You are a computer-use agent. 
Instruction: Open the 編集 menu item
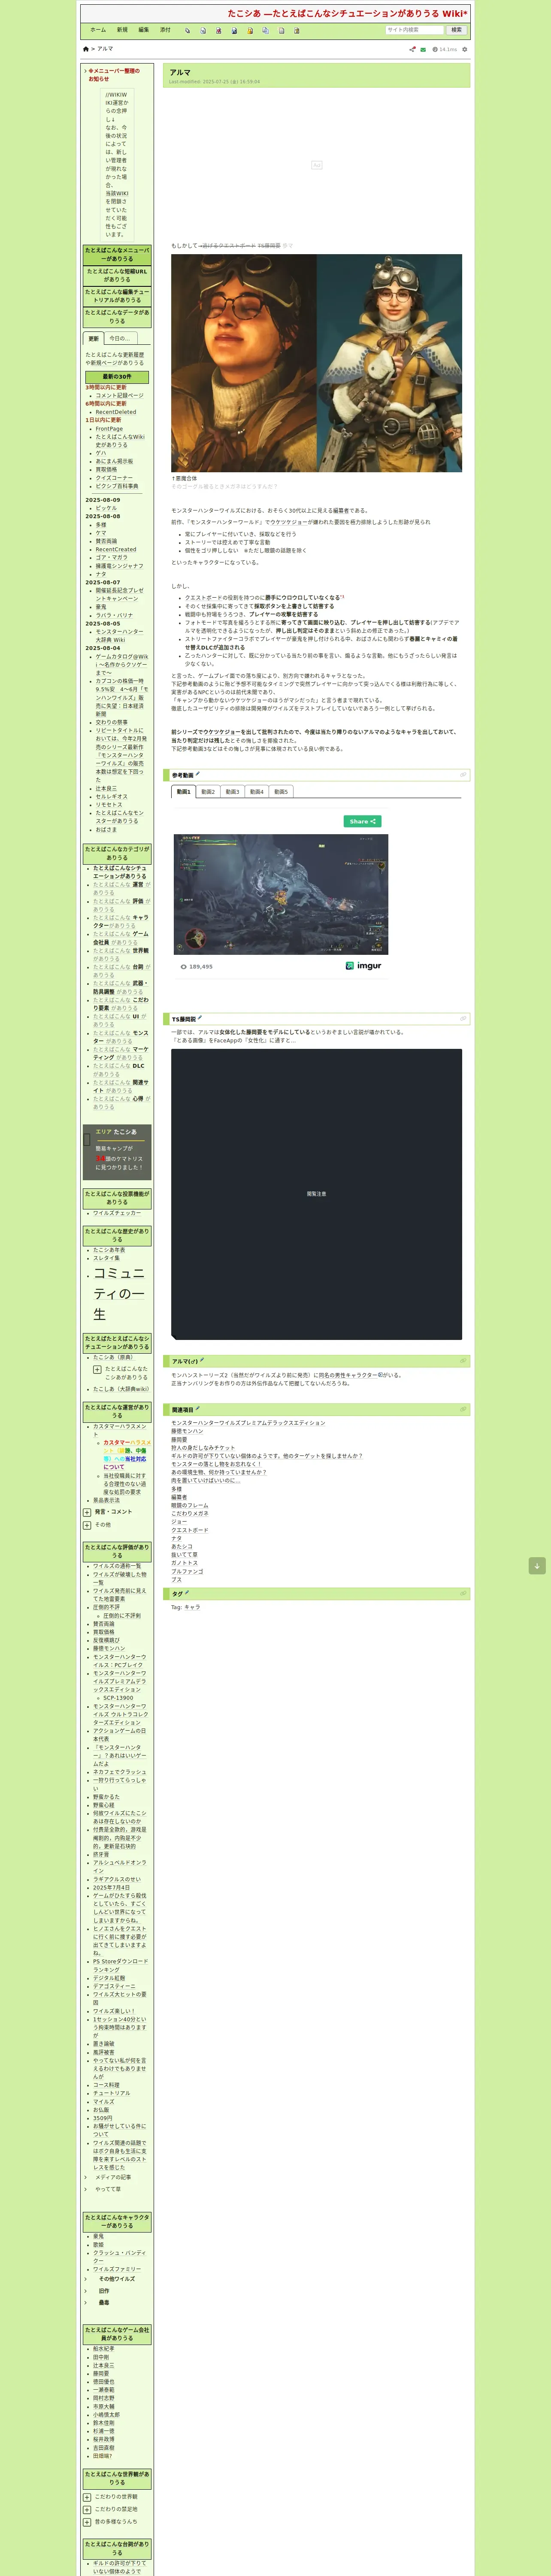[x=144, y=30]
